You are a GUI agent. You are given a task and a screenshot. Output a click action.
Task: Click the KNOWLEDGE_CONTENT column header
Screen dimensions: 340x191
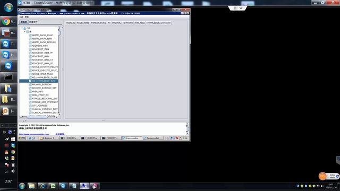(x=158, y=23)
